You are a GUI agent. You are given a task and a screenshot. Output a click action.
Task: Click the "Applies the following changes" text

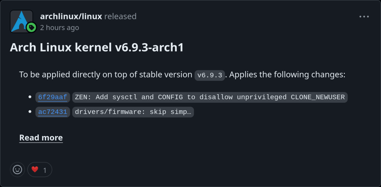click(287, 75)
